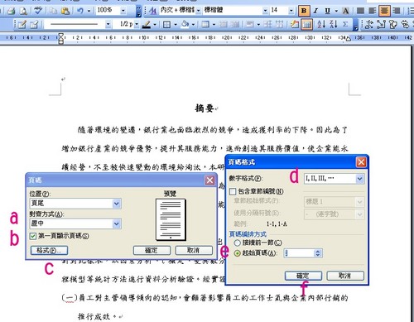Expand the toolbar options arrow beside zoom

(x=139, y=11)
